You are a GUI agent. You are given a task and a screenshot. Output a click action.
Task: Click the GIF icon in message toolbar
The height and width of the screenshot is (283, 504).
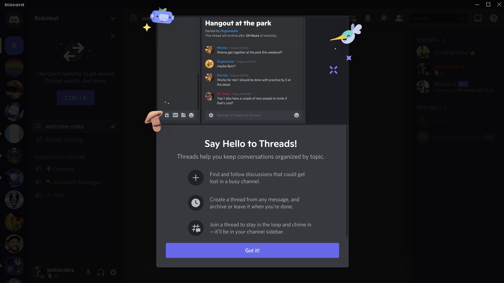[175, 115]
